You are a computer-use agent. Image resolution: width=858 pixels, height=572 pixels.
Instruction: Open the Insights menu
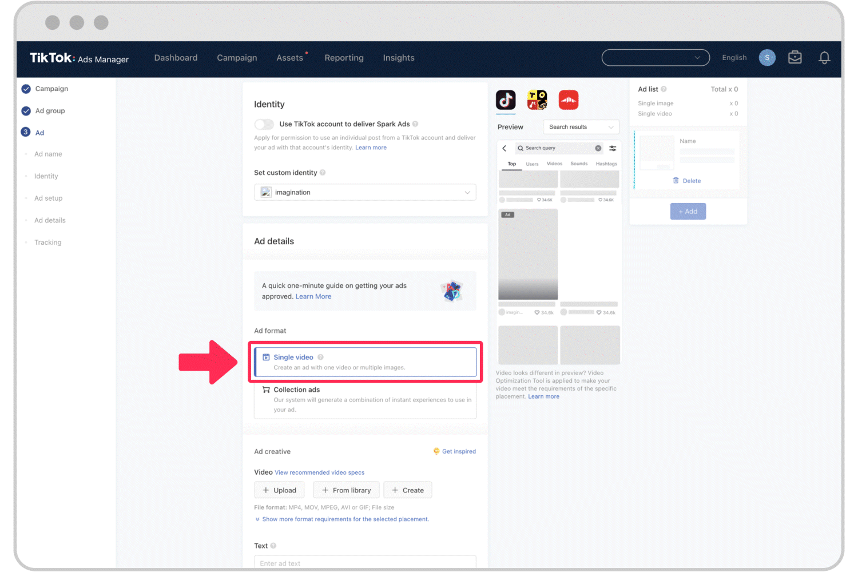click(399, 58)
